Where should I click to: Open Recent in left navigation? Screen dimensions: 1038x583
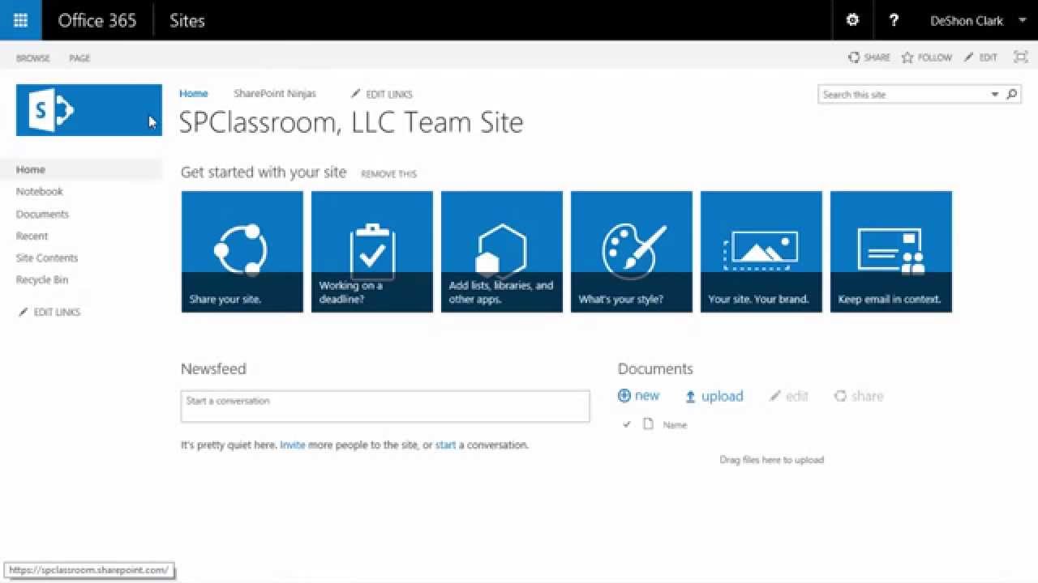[32, 236]
